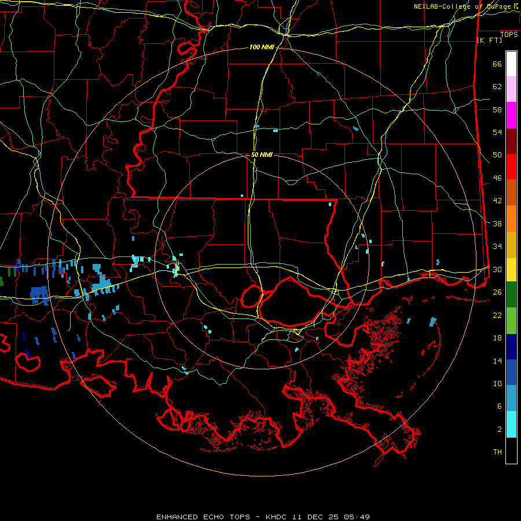
Task: Click the "11 DEC 25" date text
Action: pos(316,517)
